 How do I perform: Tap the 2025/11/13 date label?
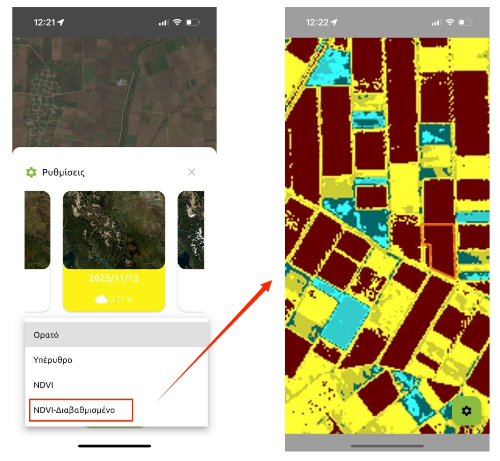coord(114,278)
